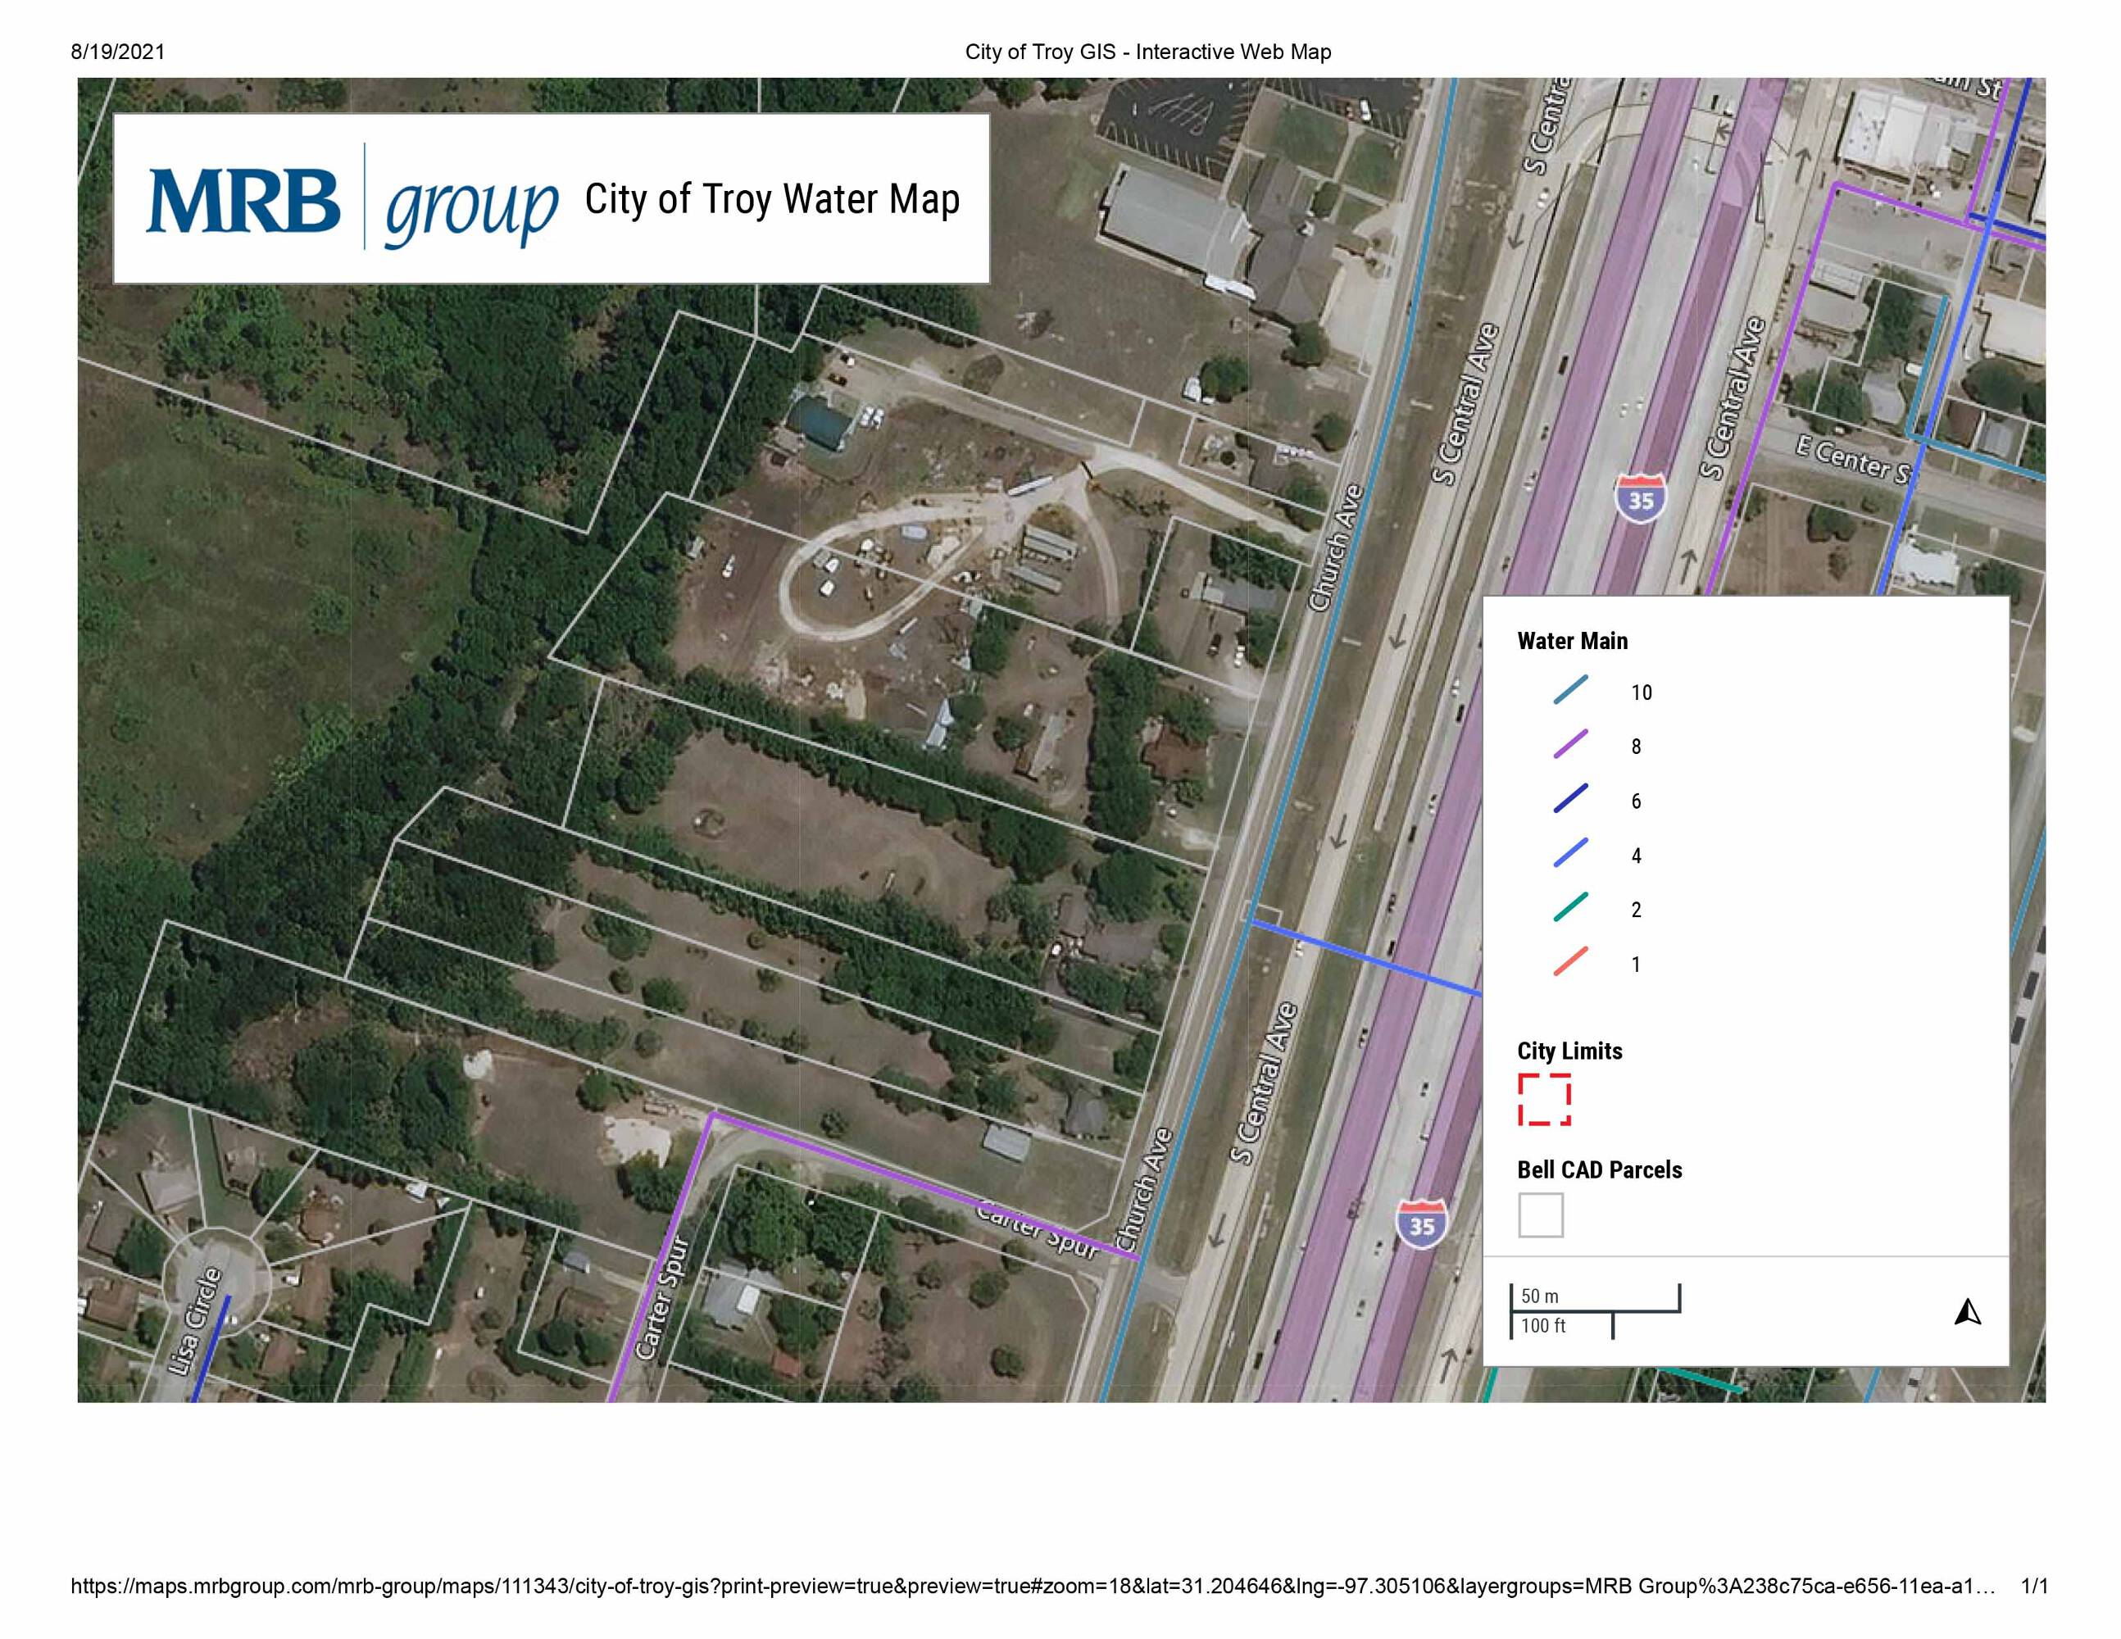Click the north arrow compass icon
The width and height of the screenshot is (2121, 1639).
click(x=1967, y=1312)
